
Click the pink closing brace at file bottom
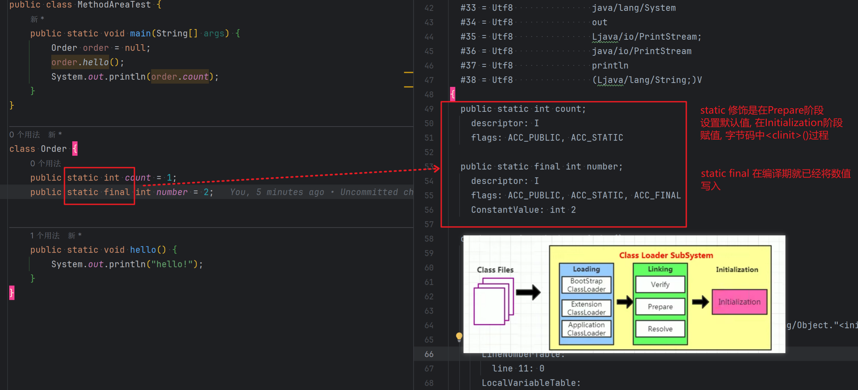(12, 293)
